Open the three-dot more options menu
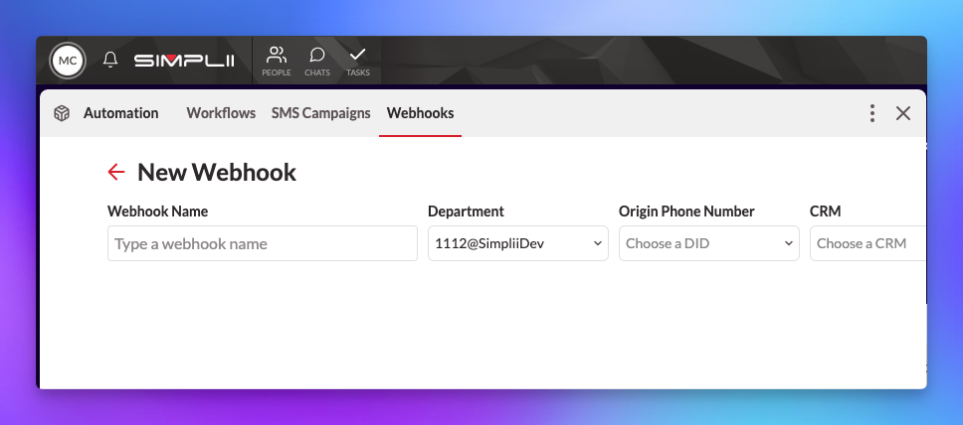 point(872,113)
